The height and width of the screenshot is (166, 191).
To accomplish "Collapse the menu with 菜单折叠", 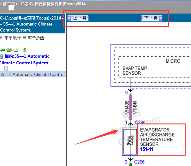I will coord(36,38).
